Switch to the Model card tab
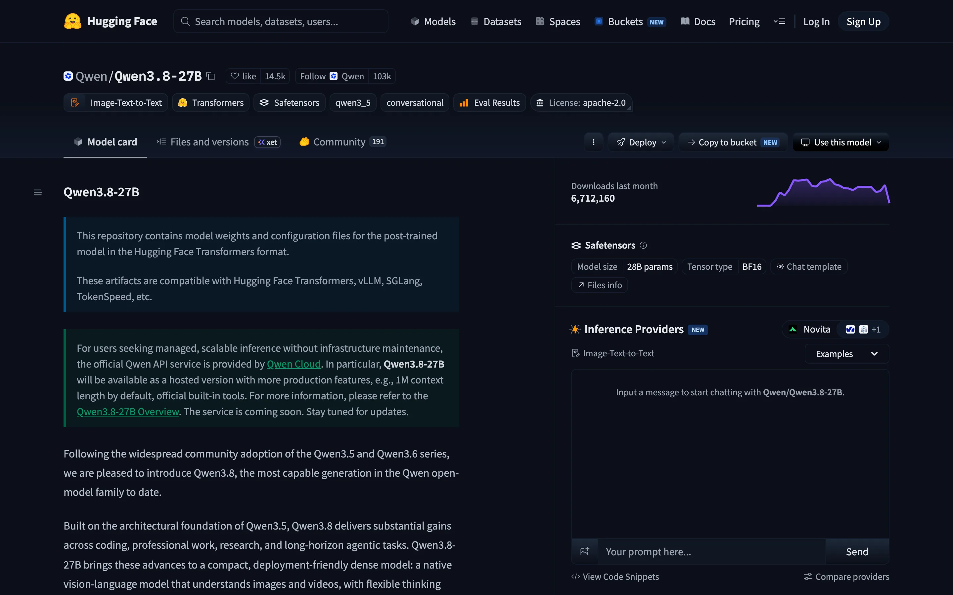The height and width of the screenshot is (595, 953). coord(105,142)
